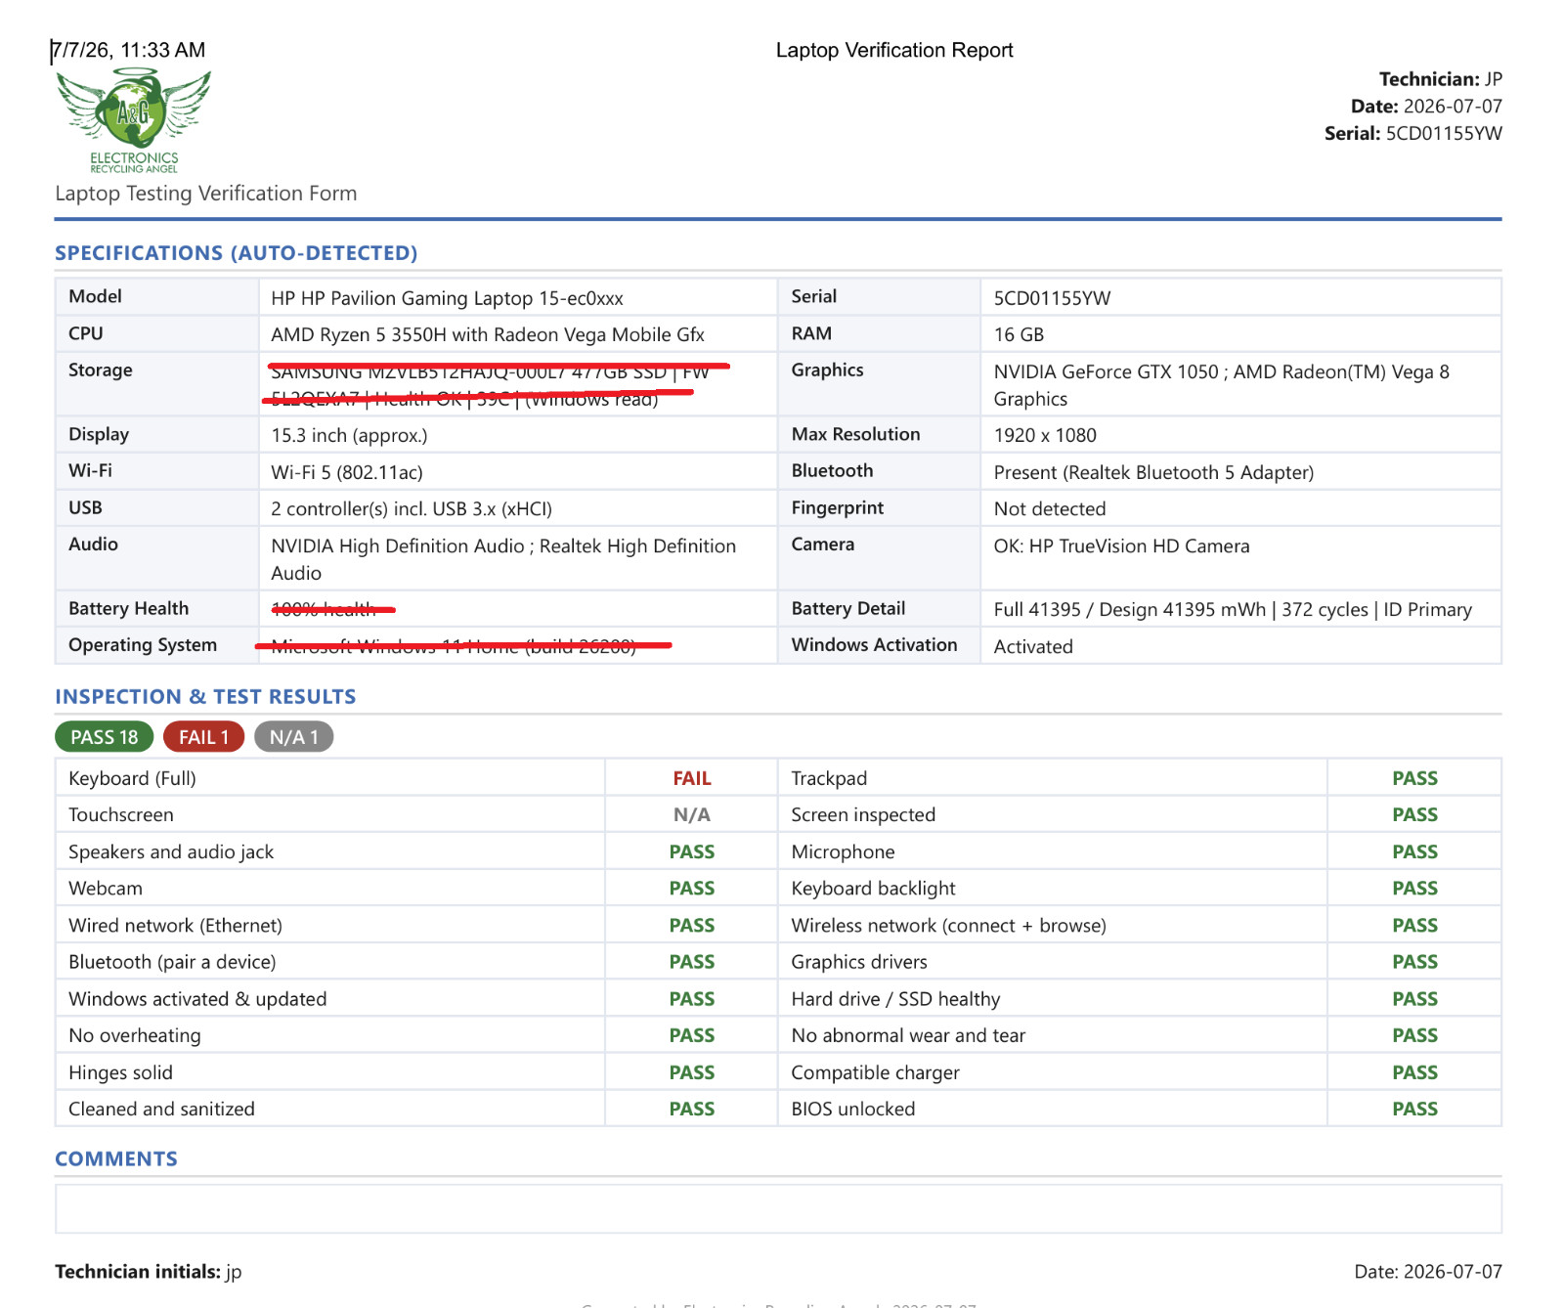Click the PASS result for Trackpad
Image resolution: width=1564 pixels, height=1308 pixels.
coord(1414,778)
